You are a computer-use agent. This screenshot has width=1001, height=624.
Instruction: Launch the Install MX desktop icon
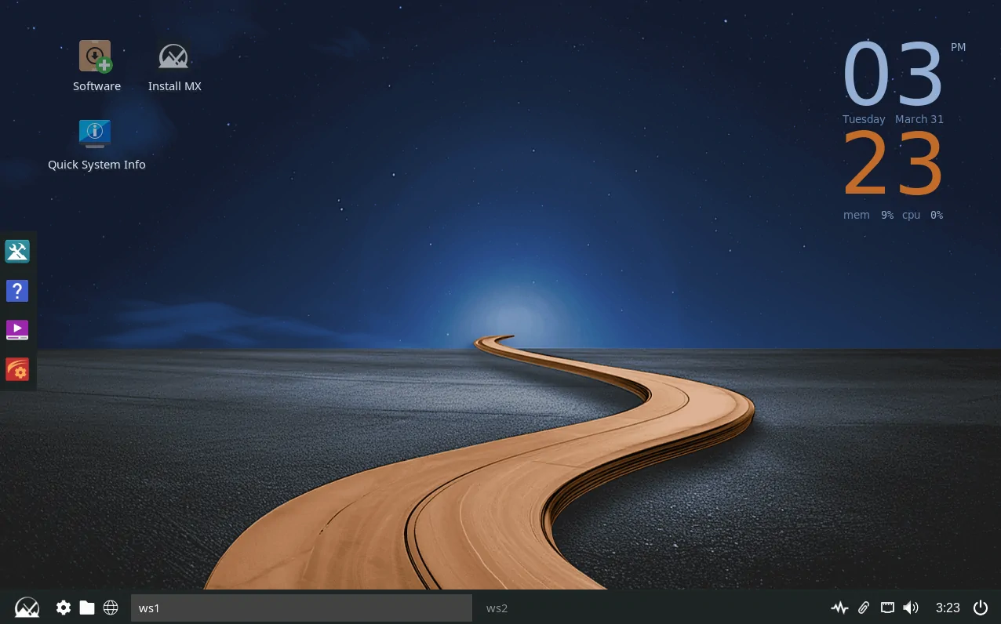[174, 56]
